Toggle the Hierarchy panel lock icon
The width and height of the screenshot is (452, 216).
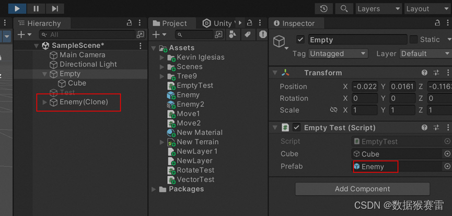tap(130, 23)
